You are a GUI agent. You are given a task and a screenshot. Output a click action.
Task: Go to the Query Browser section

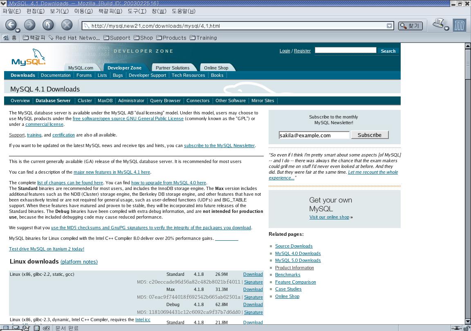[165, 101]
